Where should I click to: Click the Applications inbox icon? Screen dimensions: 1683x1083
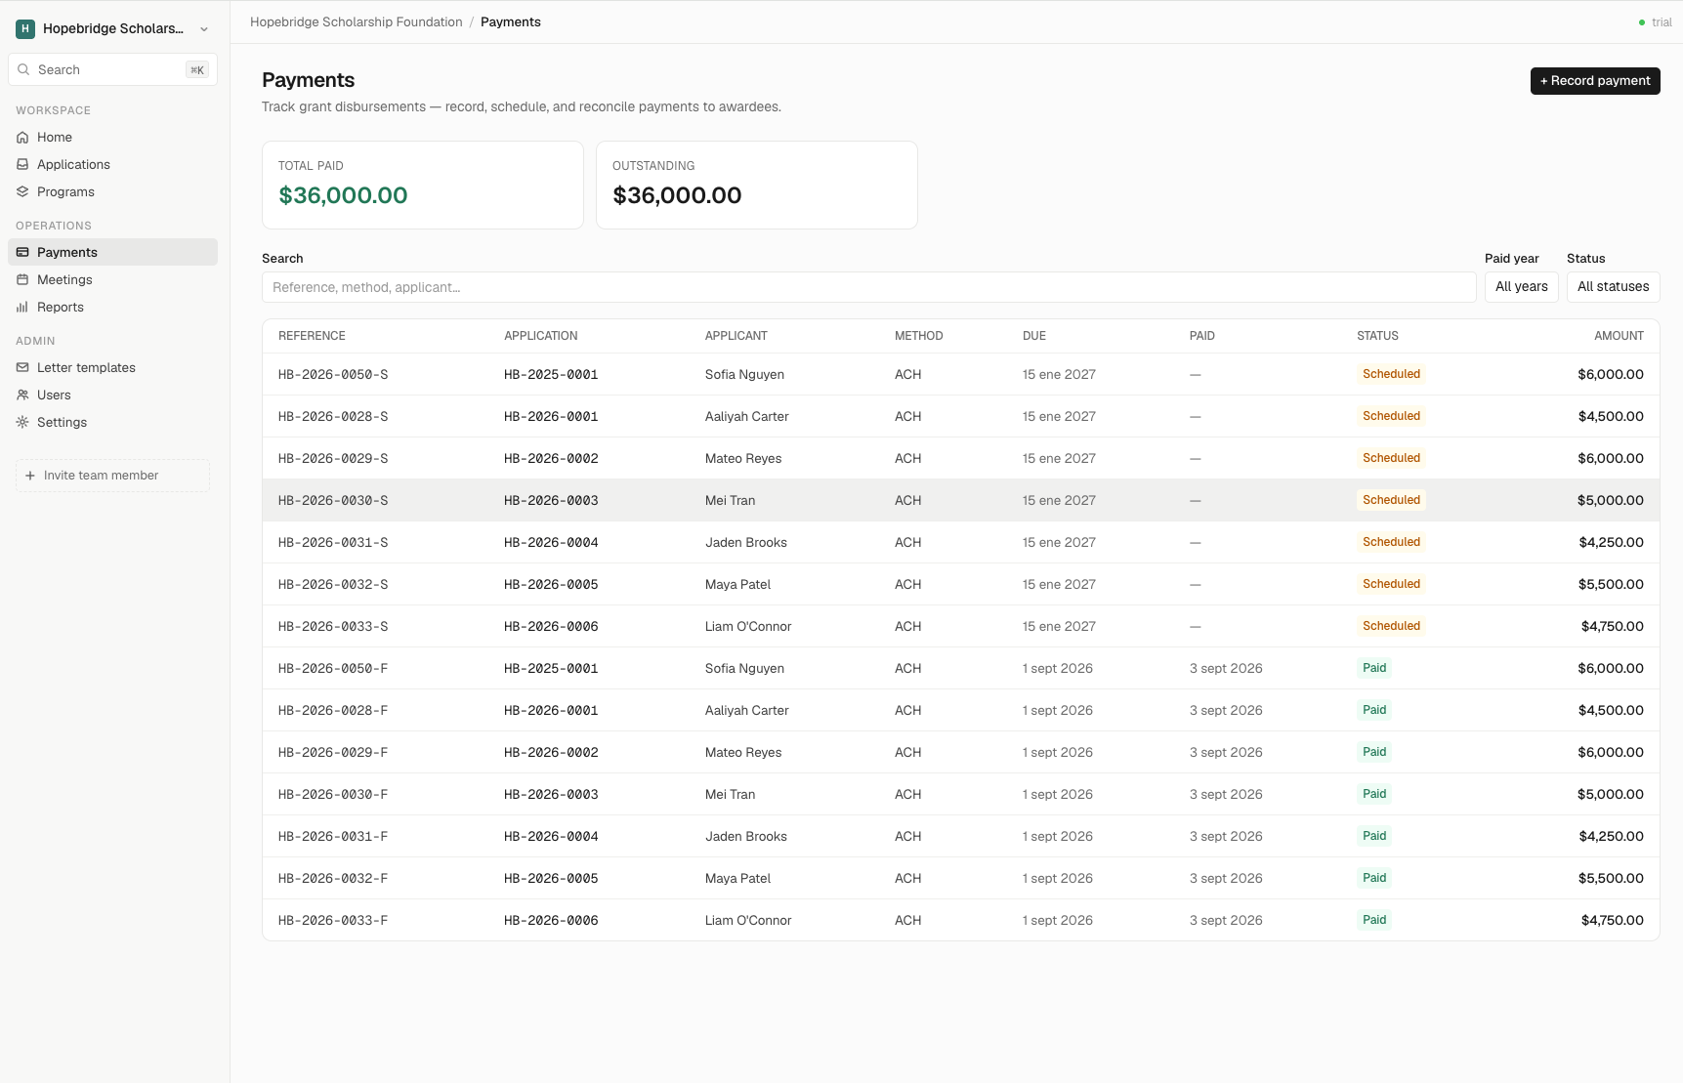click(22, 165)
